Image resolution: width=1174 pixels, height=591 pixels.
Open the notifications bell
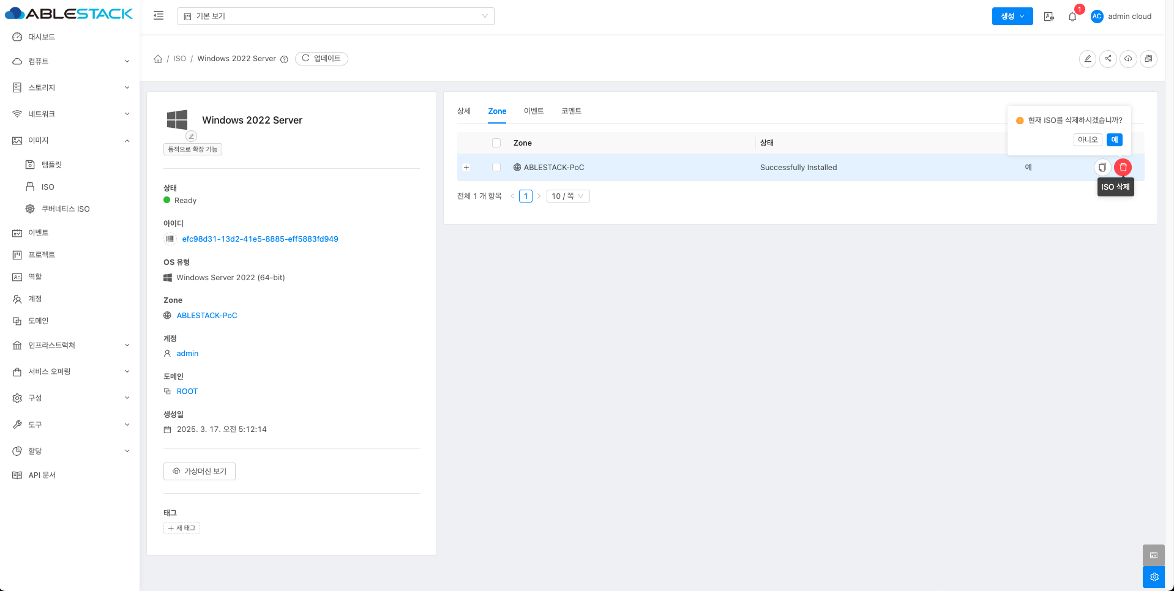1072,17
